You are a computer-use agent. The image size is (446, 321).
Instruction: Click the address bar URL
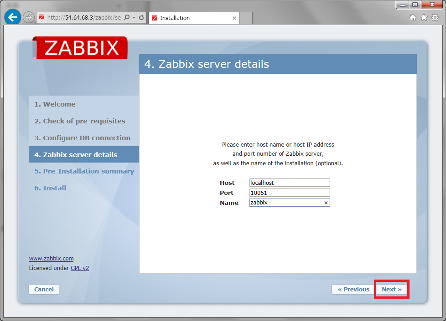(x=84, y=18)
